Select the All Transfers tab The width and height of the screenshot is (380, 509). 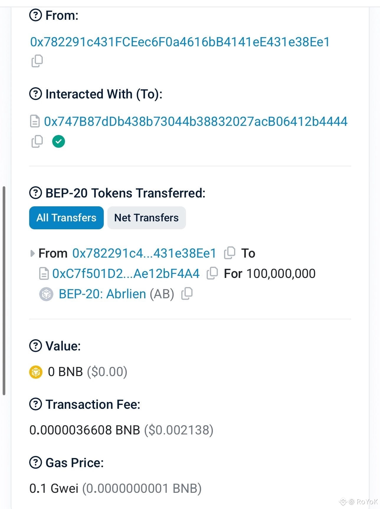tap(66, 218)
